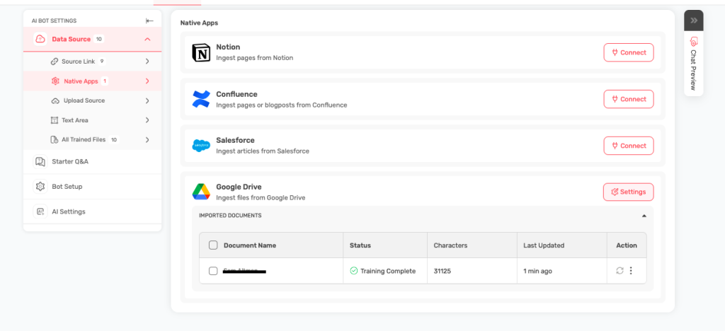
Task: Open the Upload Source submenu item
Action: click(93, 100)
